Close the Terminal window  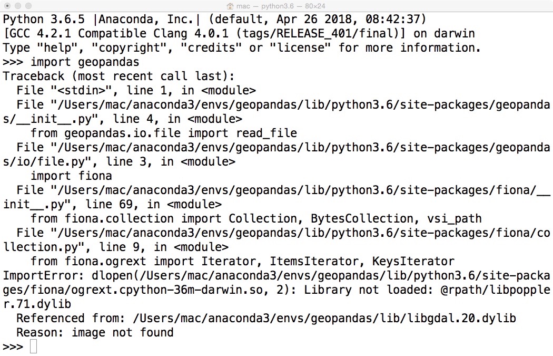tap(7, 6)
